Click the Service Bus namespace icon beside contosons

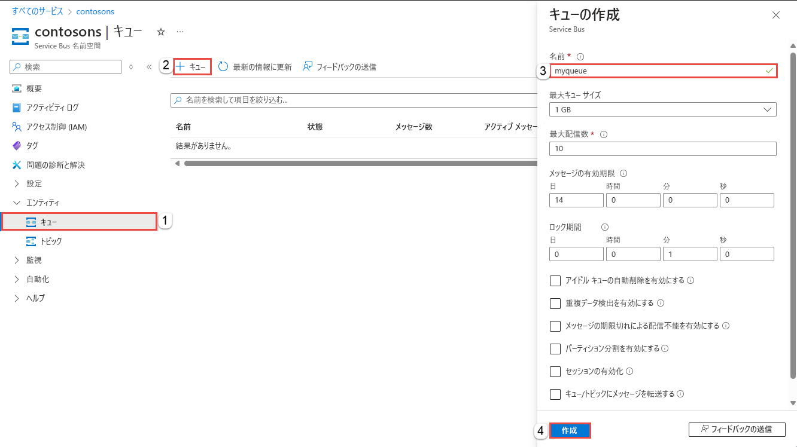tap(20, 35)
